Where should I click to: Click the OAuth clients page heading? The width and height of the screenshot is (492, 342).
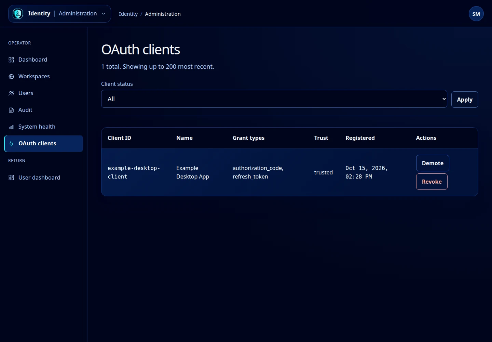(141, 50)
